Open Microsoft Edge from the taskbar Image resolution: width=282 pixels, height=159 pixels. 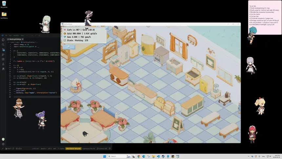tap(144, 156)
